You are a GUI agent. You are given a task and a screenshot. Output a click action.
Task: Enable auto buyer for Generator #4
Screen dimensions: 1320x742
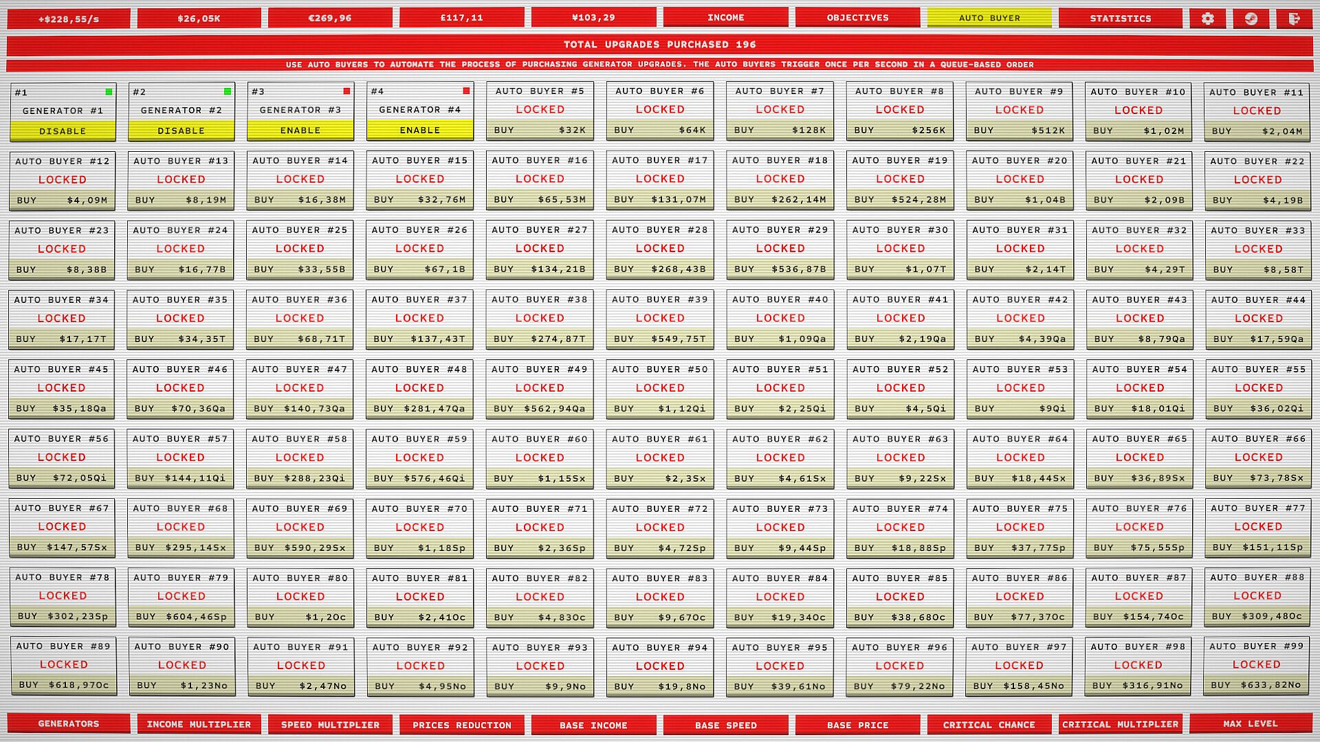click(420, 130)
